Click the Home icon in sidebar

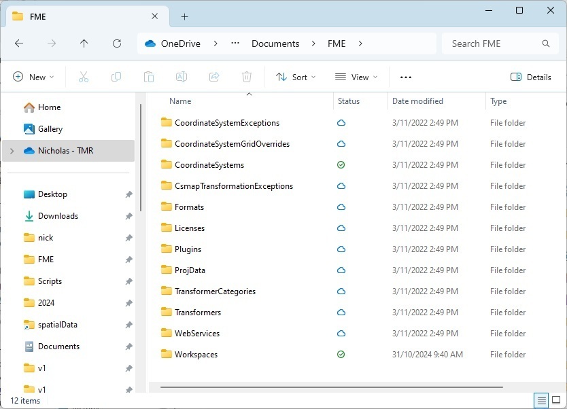[29, 107]
